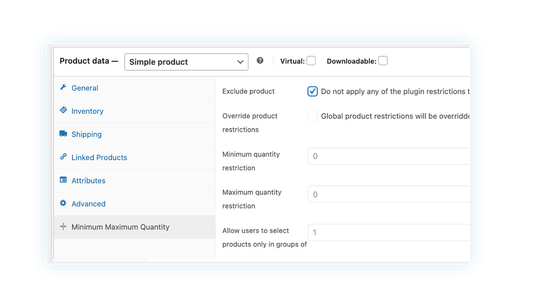
Task: Switch to the Advanced tab
Action: pyautogui.click(x=135, y=204)
